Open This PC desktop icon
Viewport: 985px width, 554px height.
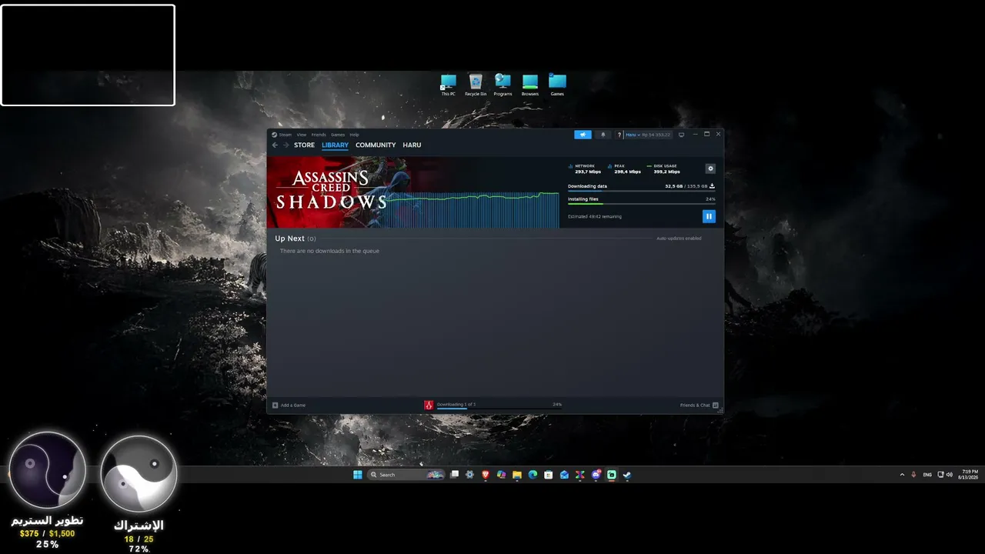pyautogui.click(x=448, y=85)
